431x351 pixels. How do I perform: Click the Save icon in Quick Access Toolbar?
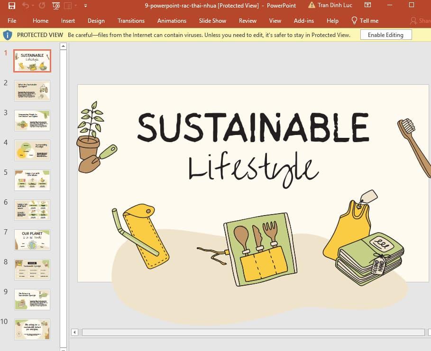coord(12,5)
